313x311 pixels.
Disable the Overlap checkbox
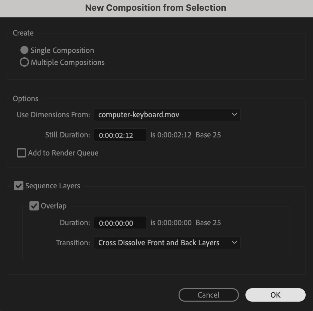pyautogui.click(x=34, y=206)
